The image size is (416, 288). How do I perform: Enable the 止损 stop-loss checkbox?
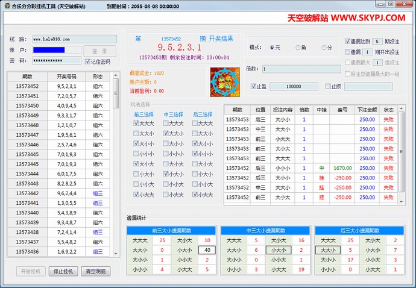(x=328, y=86)
